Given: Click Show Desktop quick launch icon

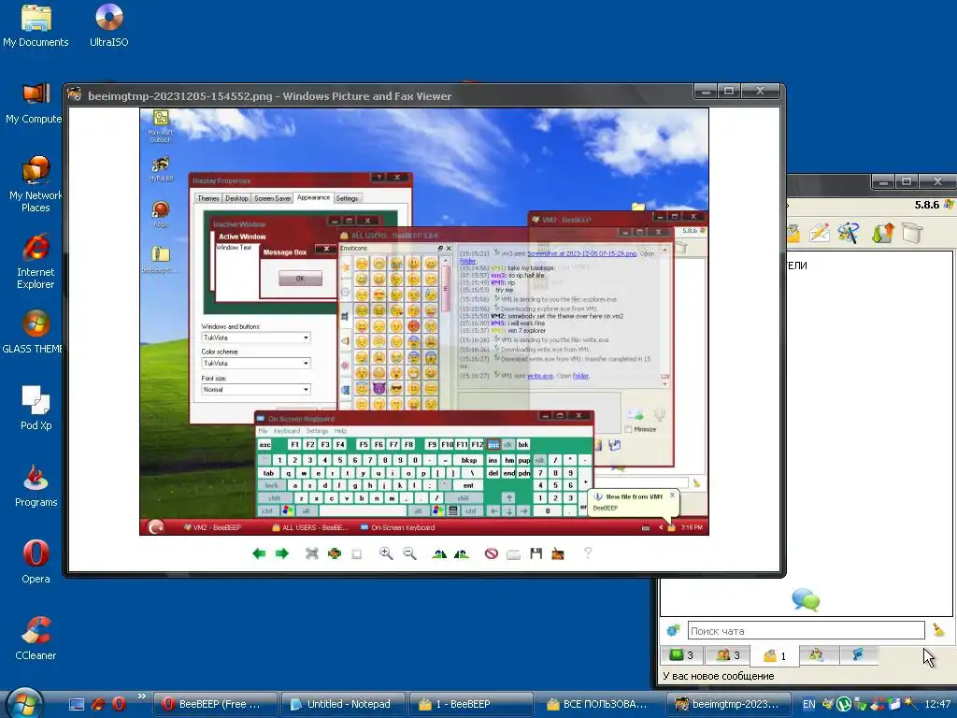Looking at the screenshot, I should (x=77, y=704).
